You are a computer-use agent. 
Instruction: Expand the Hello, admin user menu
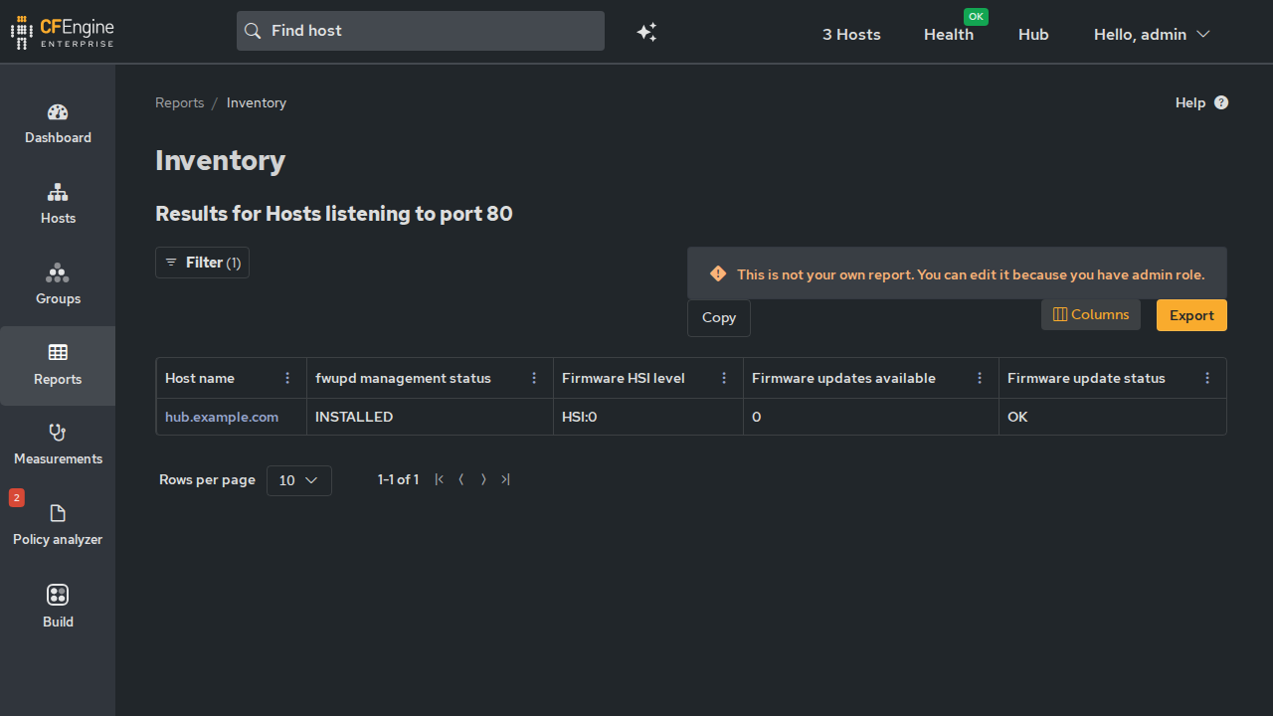pyautogui.click(x=1152, y=34)
